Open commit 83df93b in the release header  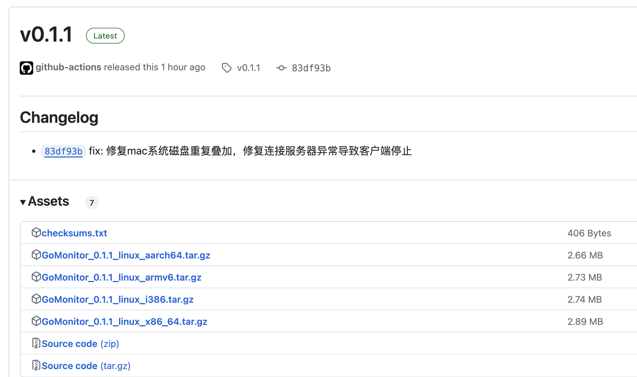(x=311, y=68)
